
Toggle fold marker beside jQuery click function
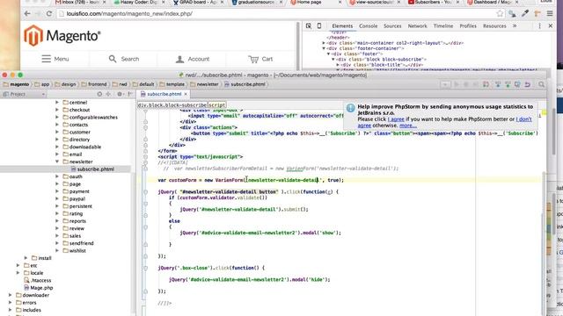(x=145, y=192)
